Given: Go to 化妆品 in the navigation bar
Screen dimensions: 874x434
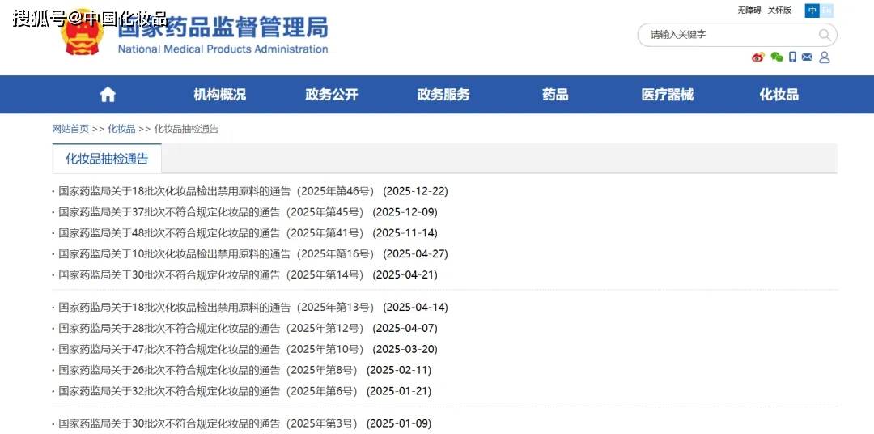Looking at the screenshot, I should point(779,95).
